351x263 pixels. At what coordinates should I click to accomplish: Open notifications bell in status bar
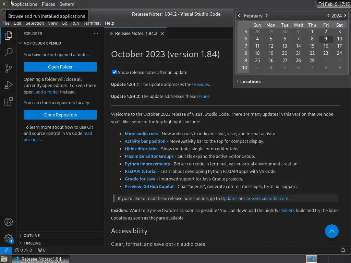[x=343, y=250]
